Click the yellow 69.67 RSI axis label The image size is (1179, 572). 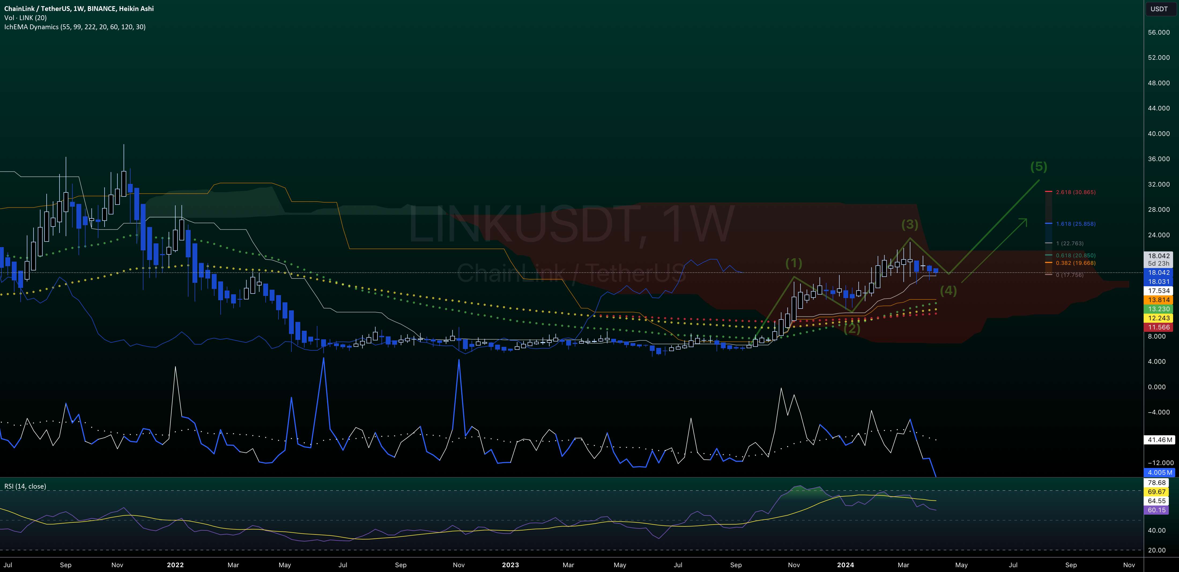pos(1157,492)
